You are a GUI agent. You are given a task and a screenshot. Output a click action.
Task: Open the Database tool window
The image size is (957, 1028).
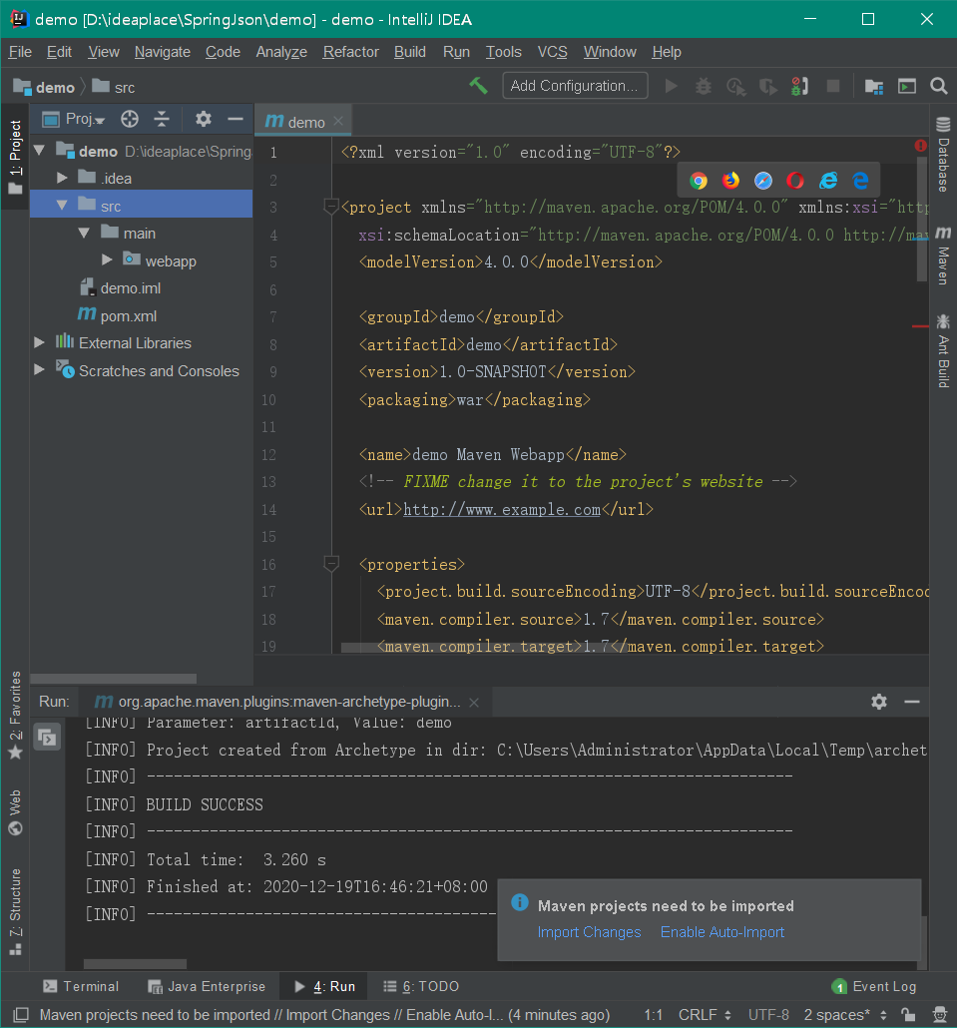click(943, 155)
